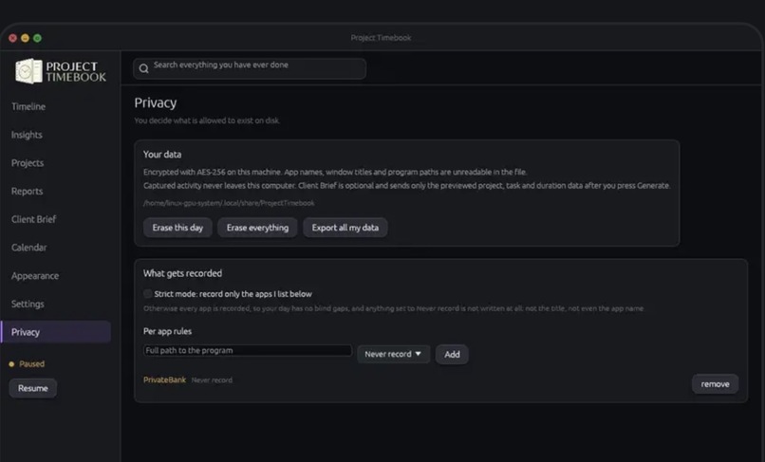Image resolution: width=765 pixels, height=462 pixels.
Task: Open Projects from the sidebar
Action: [x=28, y=163]
